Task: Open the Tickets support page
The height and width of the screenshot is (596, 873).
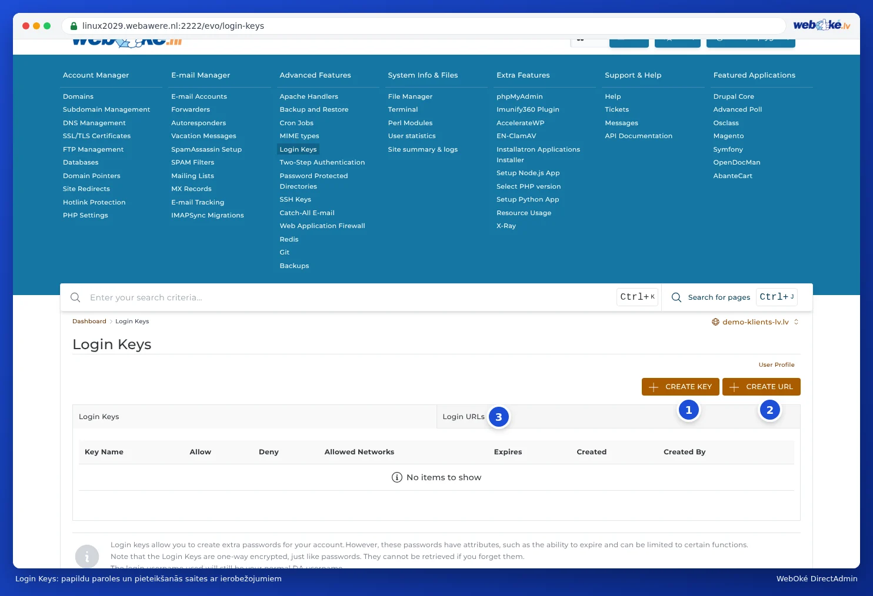Action: coord(617,109)
